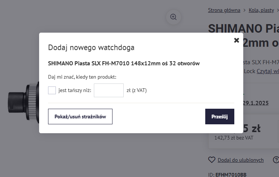
Task: Go to Strona główna breadcrumb link
Action: 224,10
